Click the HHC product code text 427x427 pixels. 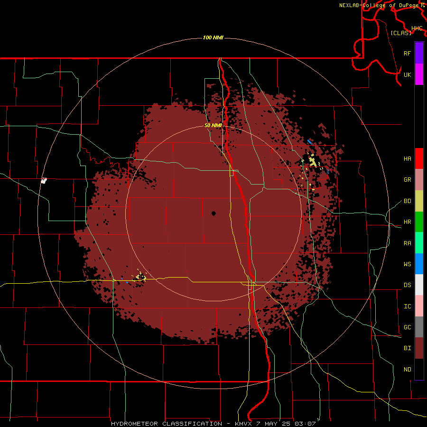[x=417, y=28]
